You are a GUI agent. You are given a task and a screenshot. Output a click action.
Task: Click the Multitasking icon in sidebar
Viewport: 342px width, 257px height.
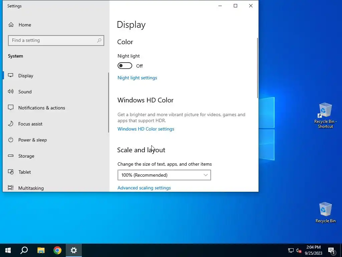[11, 188]
